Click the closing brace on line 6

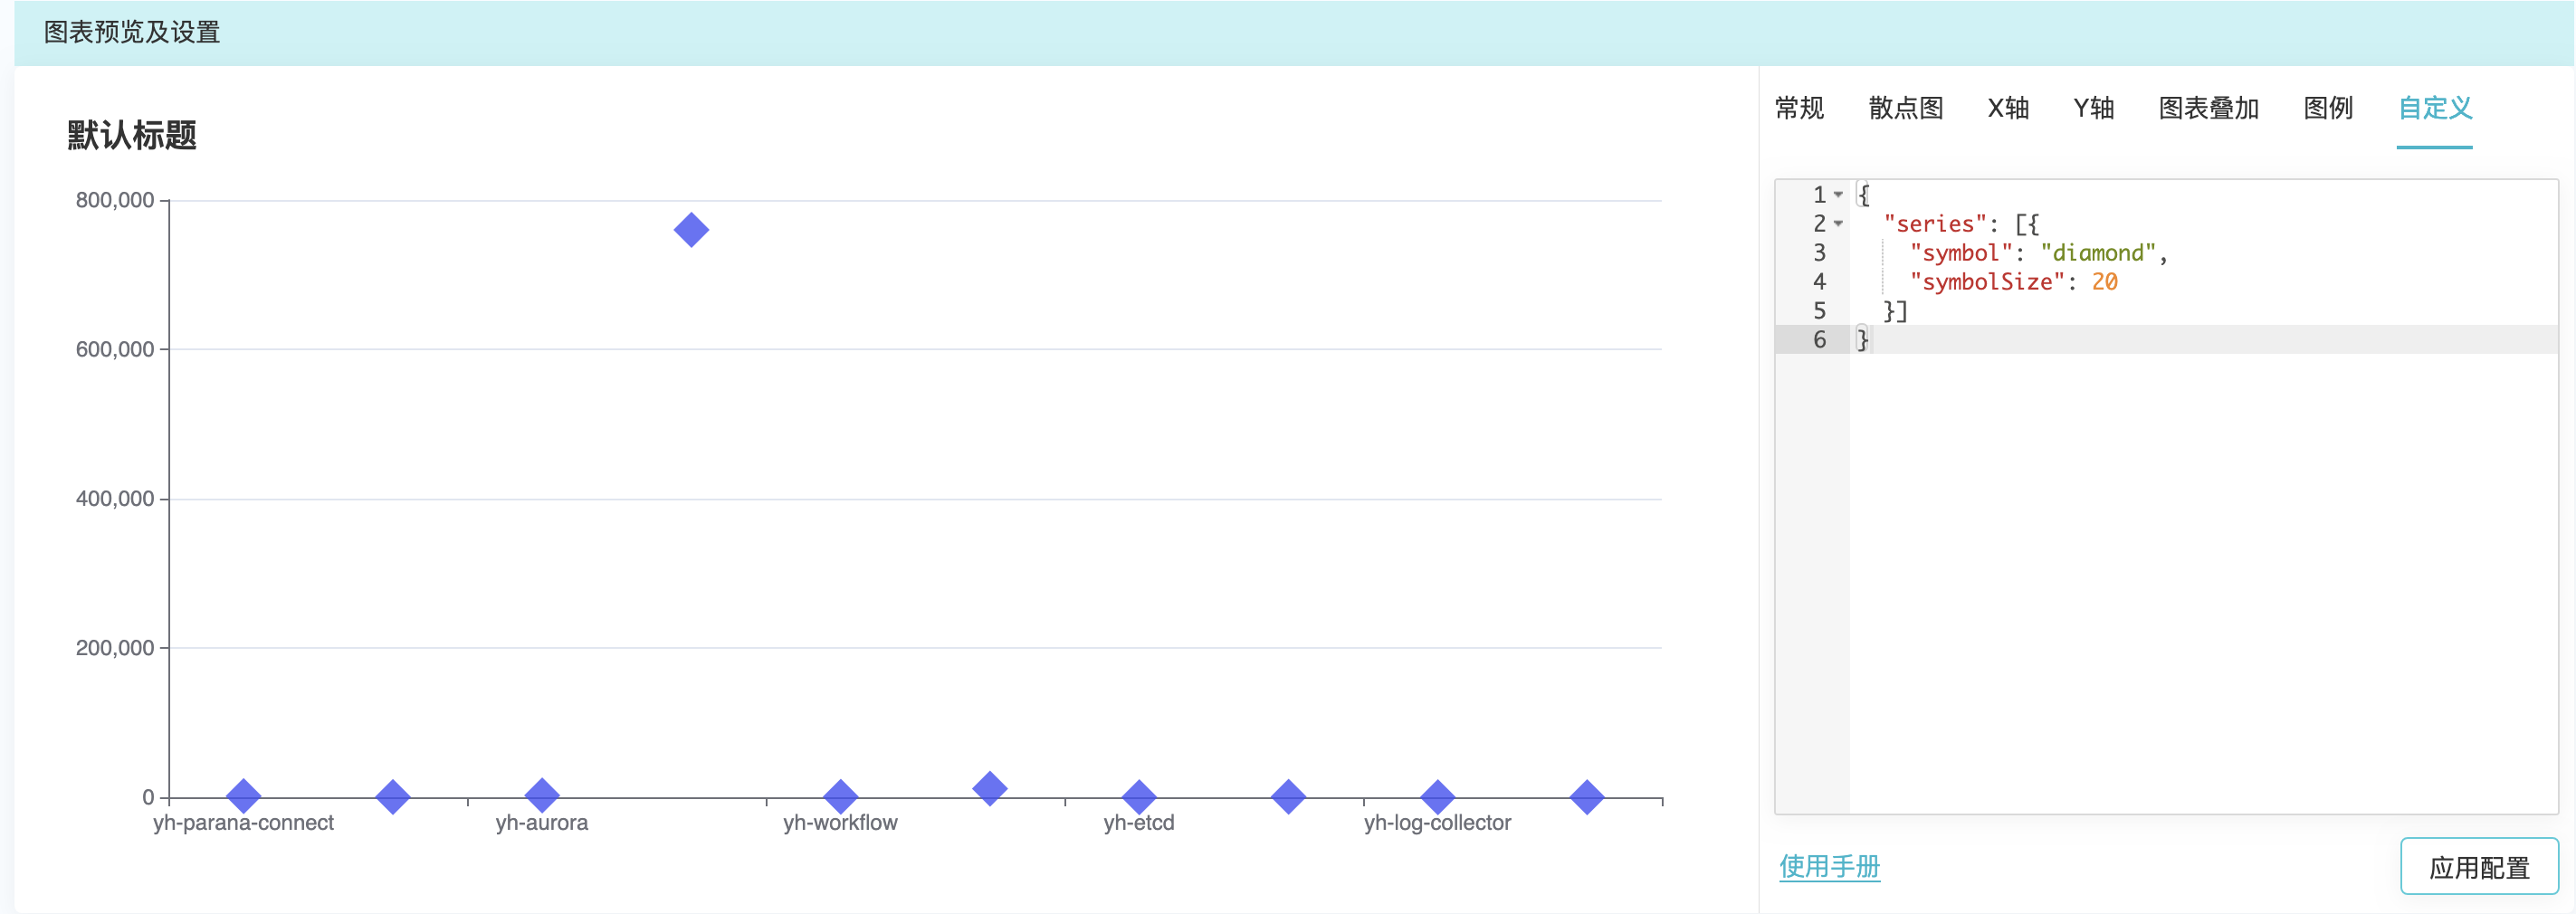[x=1862, y=340]
